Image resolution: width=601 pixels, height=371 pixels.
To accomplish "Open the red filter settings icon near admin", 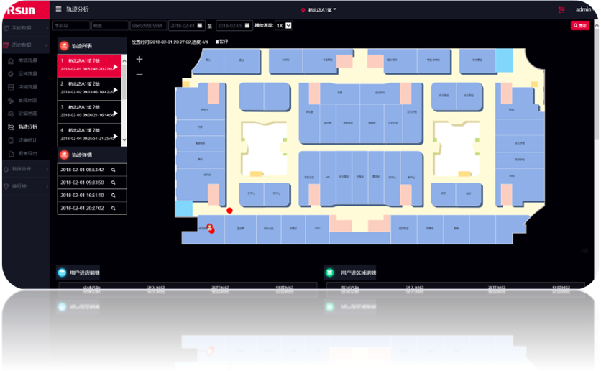I will (561, 9).
